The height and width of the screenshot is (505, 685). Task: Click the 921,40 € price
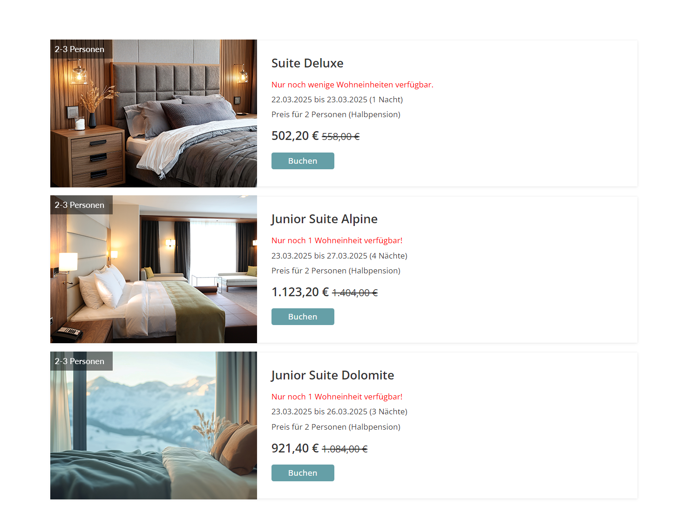pyautogui.click(x=295, y=448)
